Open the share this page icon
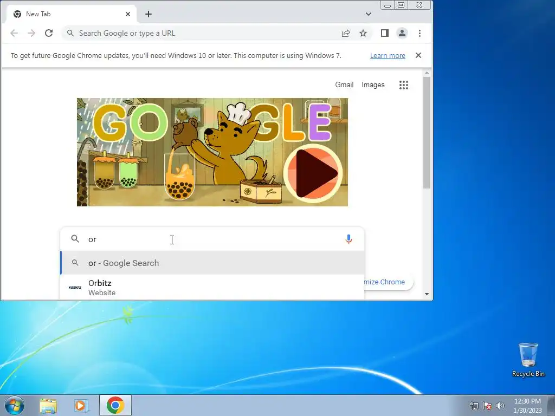This screenshot has width=555, height=416. 346,33
